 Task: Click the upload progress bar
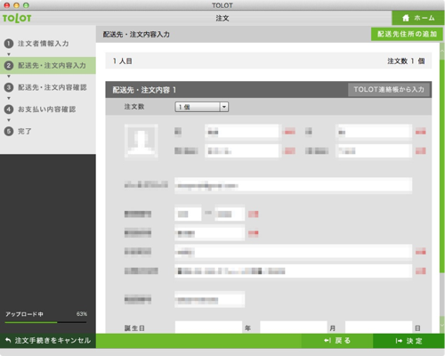45,322
